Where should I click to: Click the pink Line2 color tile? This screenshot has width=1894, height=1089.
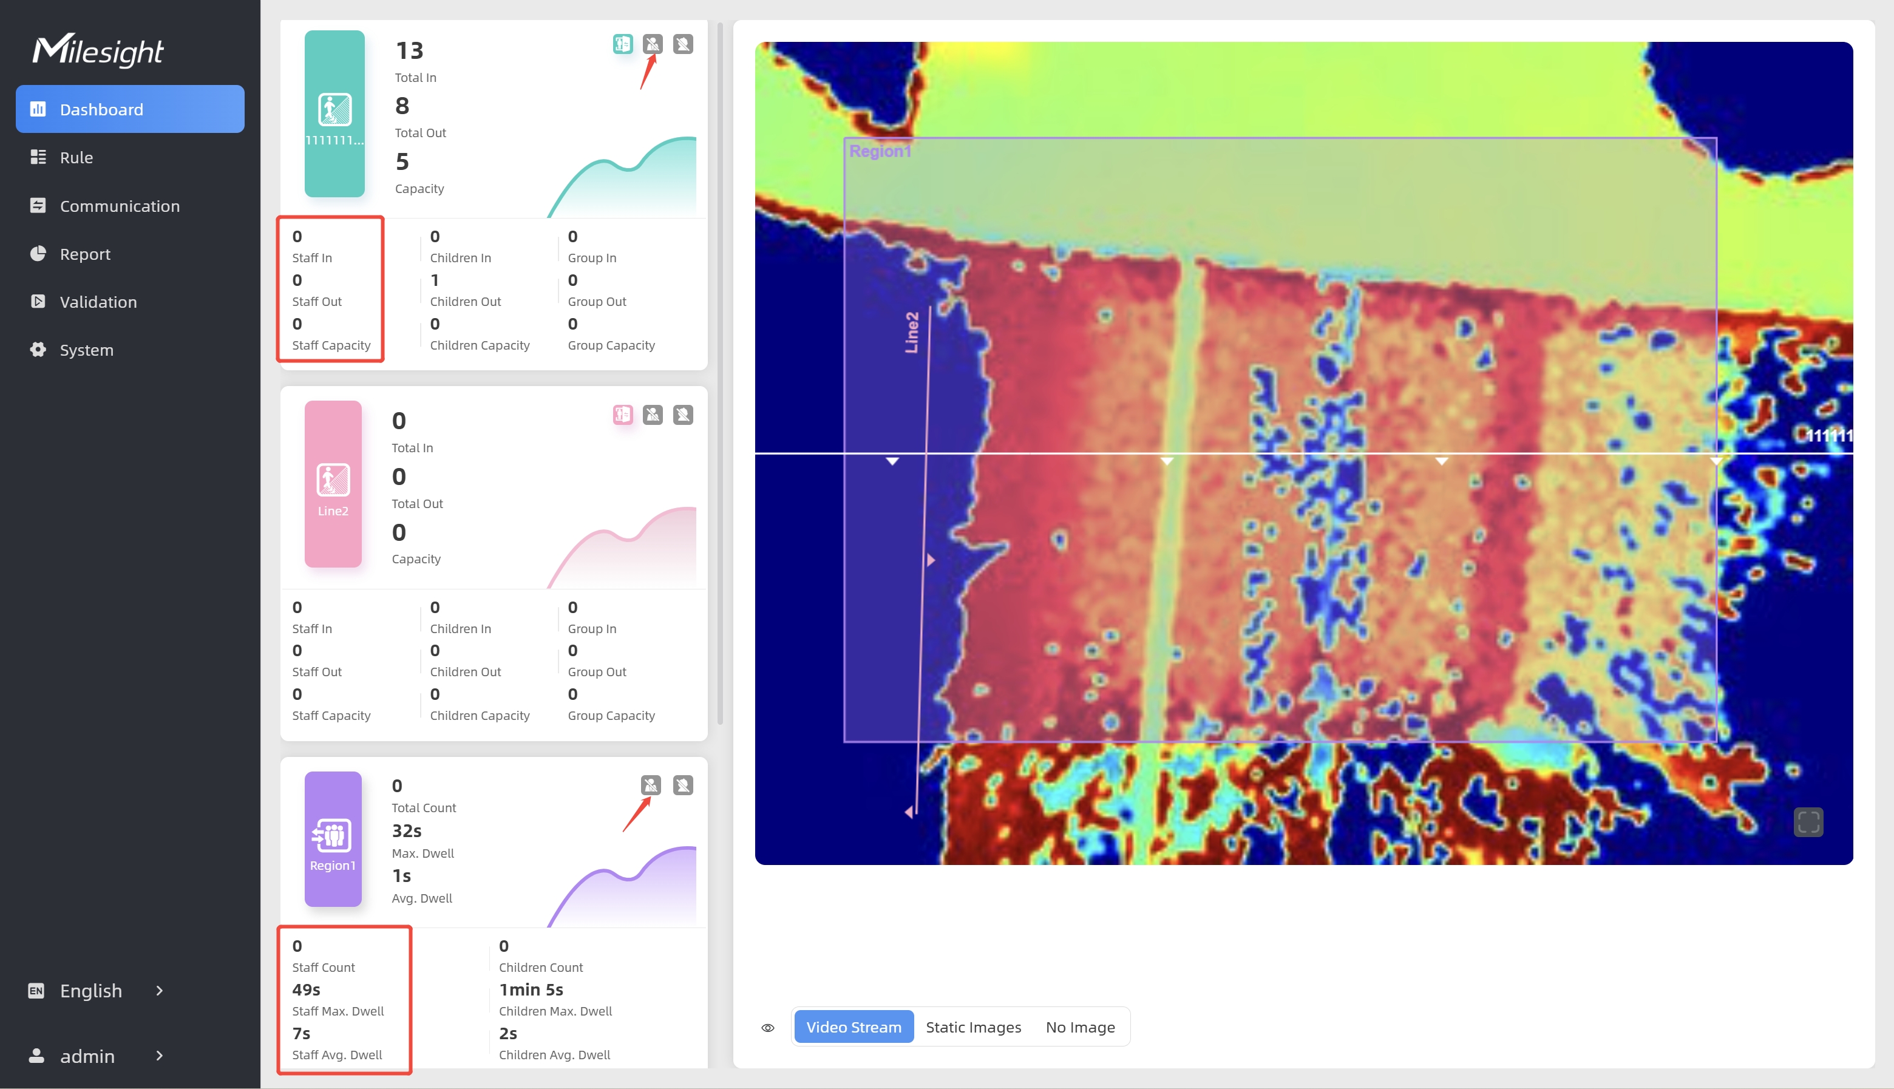click(333, 484)
